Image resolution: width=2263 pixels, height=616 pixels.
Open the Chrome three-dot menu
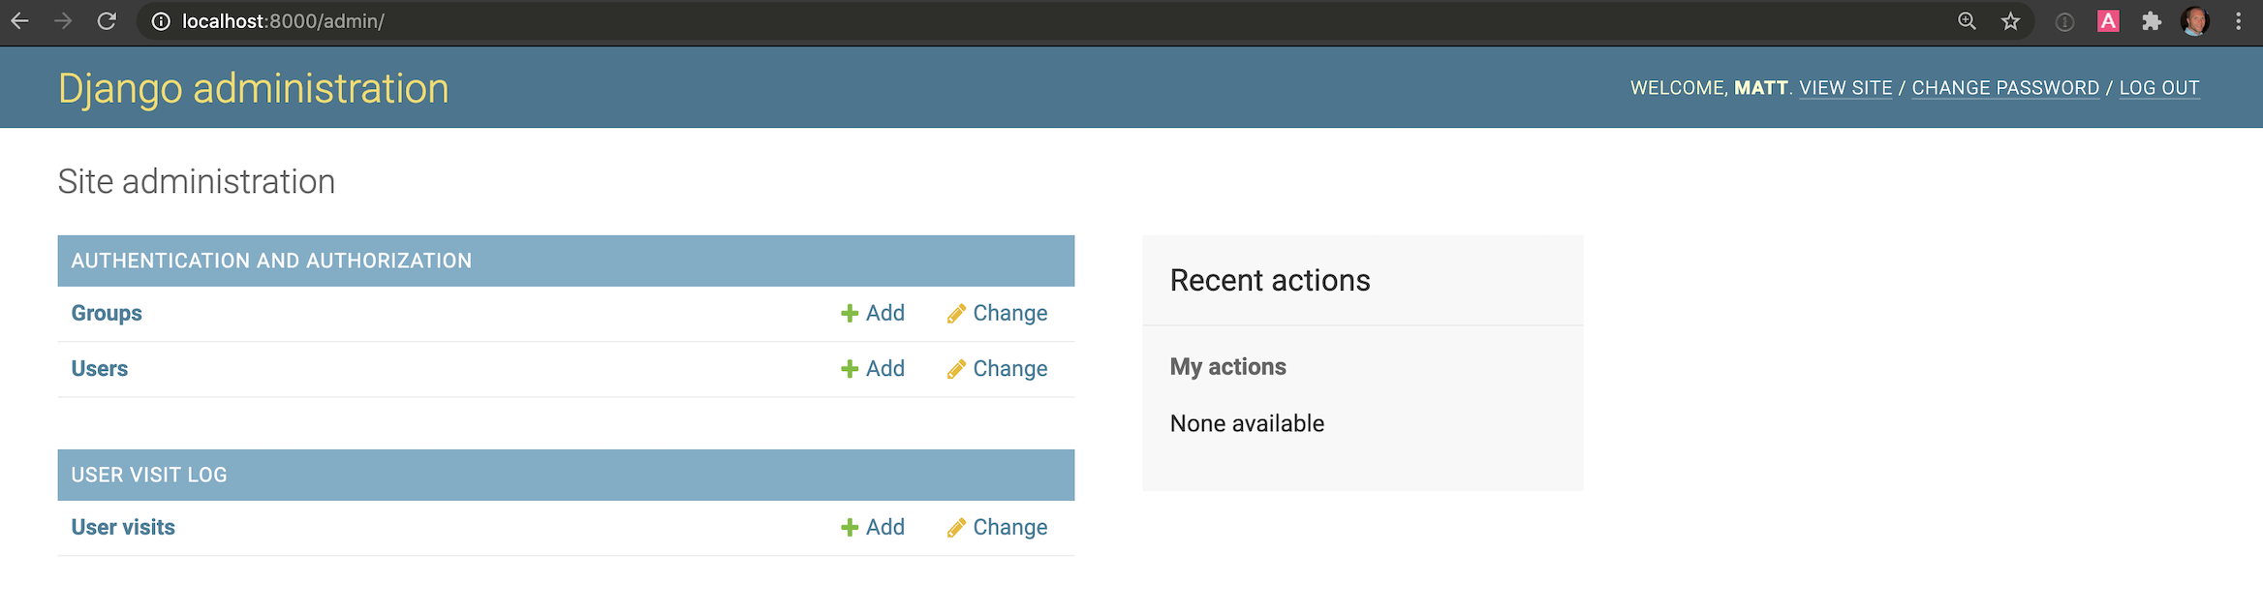[x=2239, y=21]
